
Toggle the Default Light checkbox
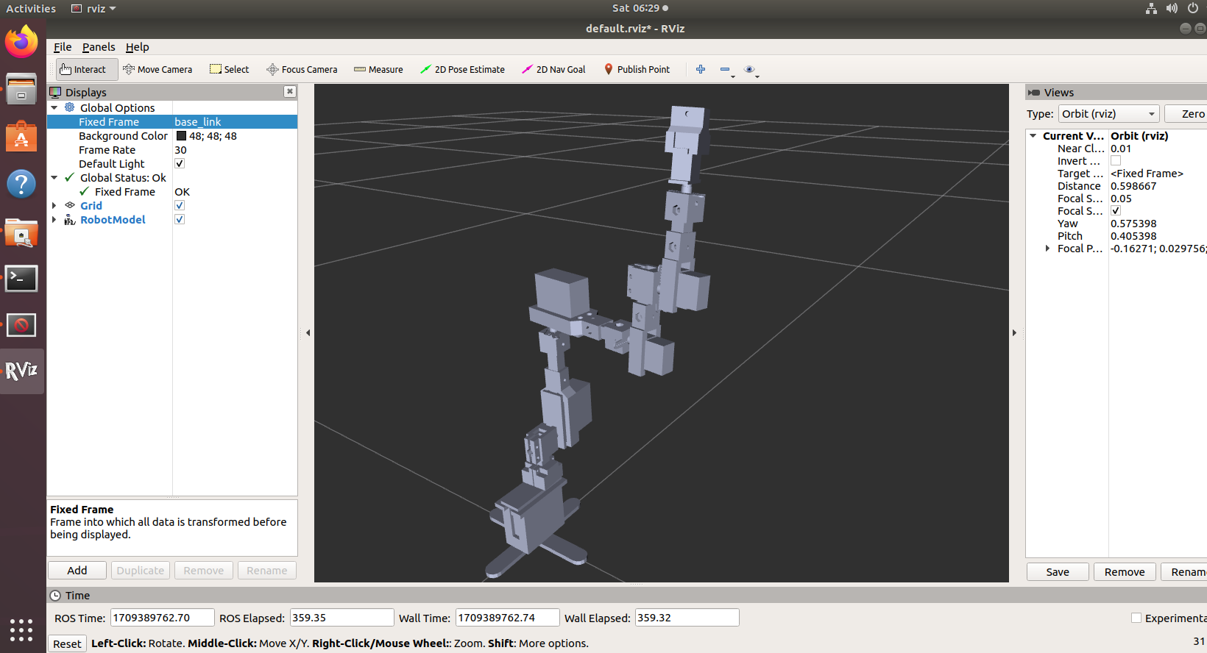point(180,163)
